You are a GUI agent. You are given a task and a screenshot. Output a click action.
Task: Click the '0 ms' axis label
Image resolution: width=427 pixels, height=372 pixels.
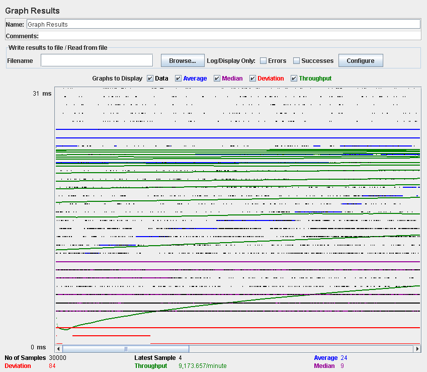coord(38,347)
